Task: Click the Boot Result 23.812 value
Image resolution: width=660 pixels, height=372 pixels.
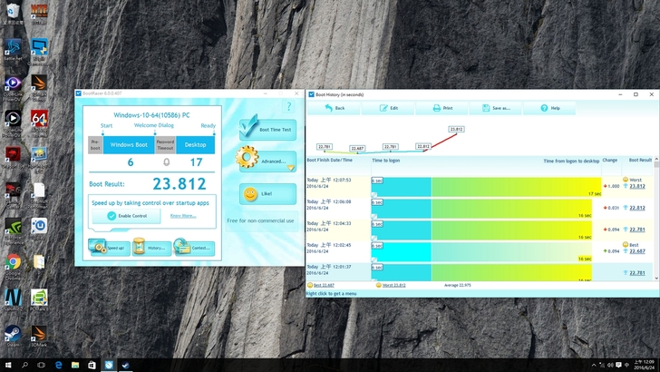Action: click(x=180, y=183)
